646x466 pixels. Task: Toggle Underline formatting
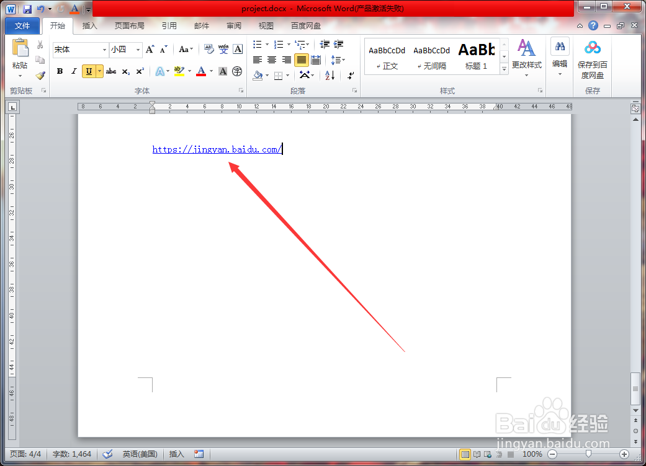pyautogui.click(x=89, y=71)
